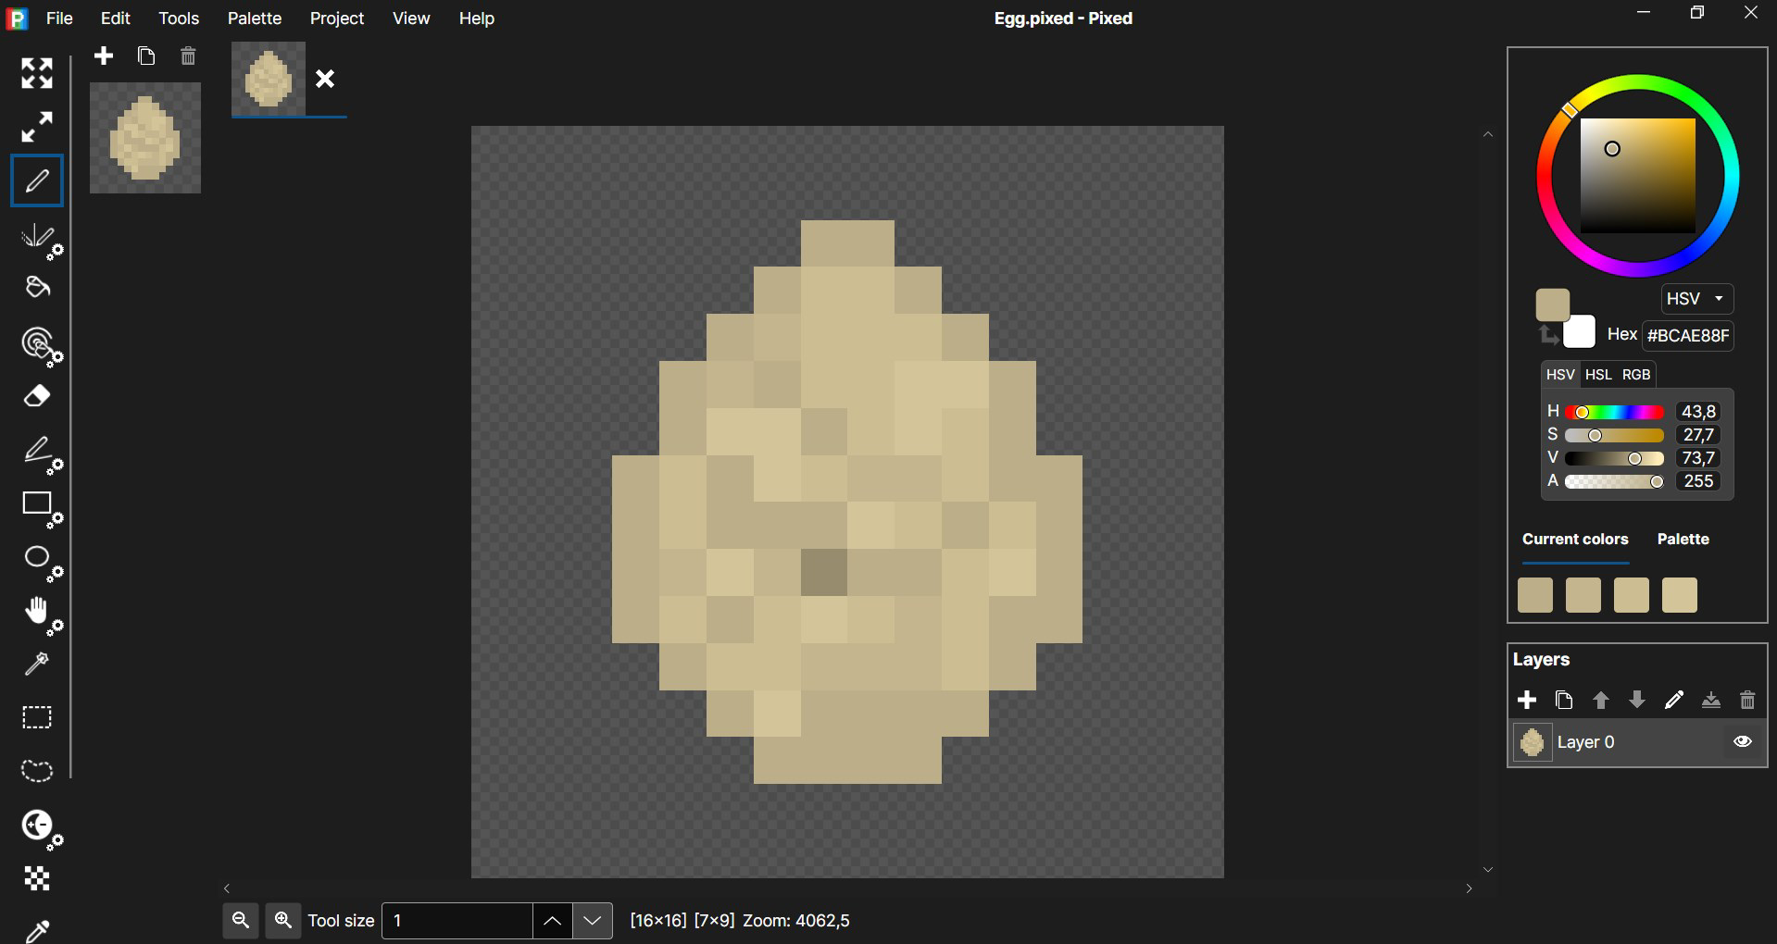Click the Tool size input field
This screenshot has height=944, width=1777.
457,921
